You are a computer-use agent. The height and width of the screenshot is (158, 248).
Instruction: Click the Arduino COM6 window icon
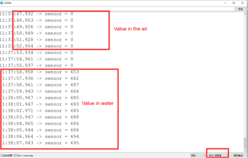click(x=2, y=3)
